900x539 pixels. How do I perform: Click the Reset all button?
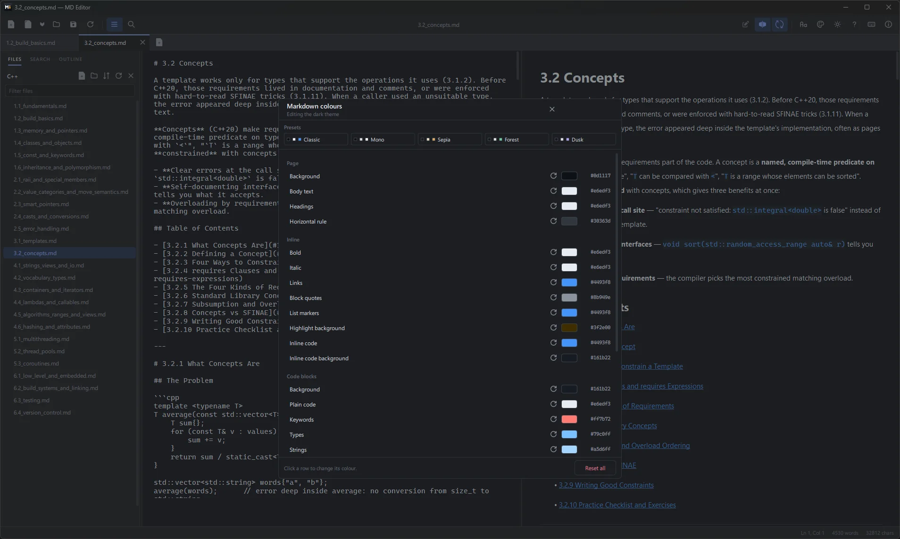pos(595,468)
